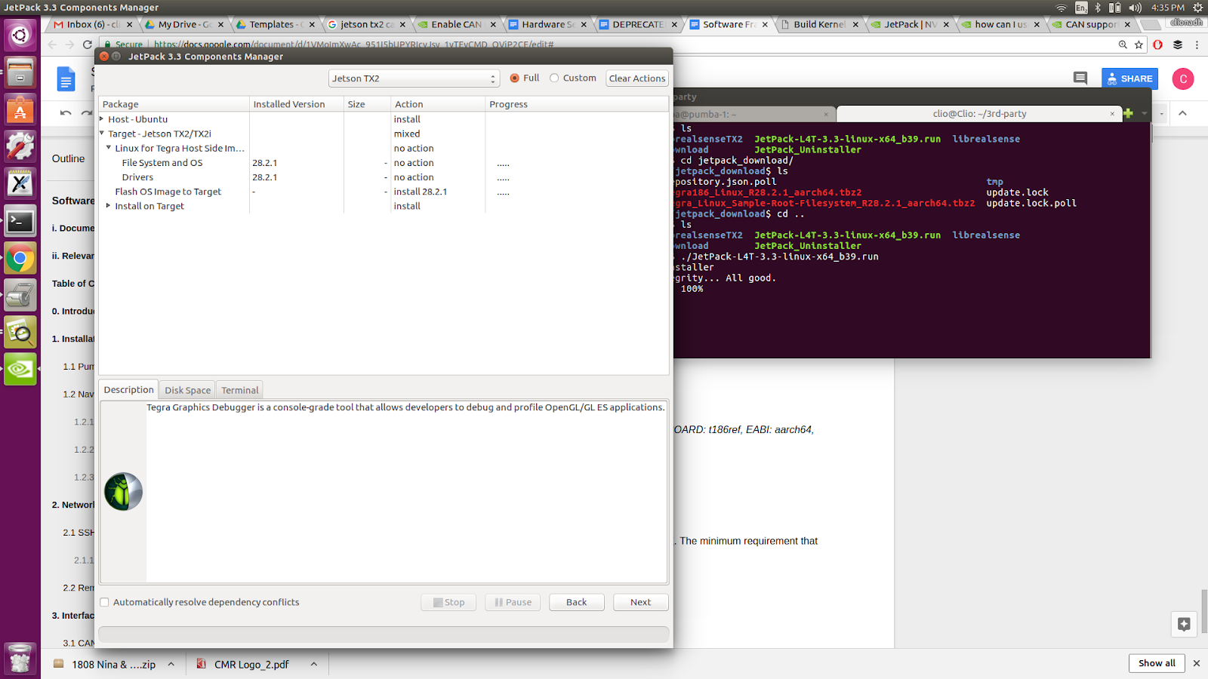Switch to the Disk Space tab
Viewport: 1208px width, 679px height.
pos(188,390)
